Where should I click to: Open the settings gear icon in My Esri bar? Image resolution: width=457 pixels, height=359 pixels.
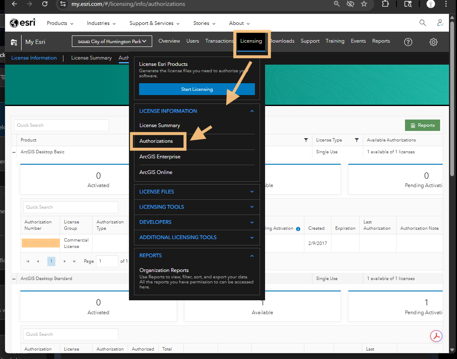pos(433,42)
